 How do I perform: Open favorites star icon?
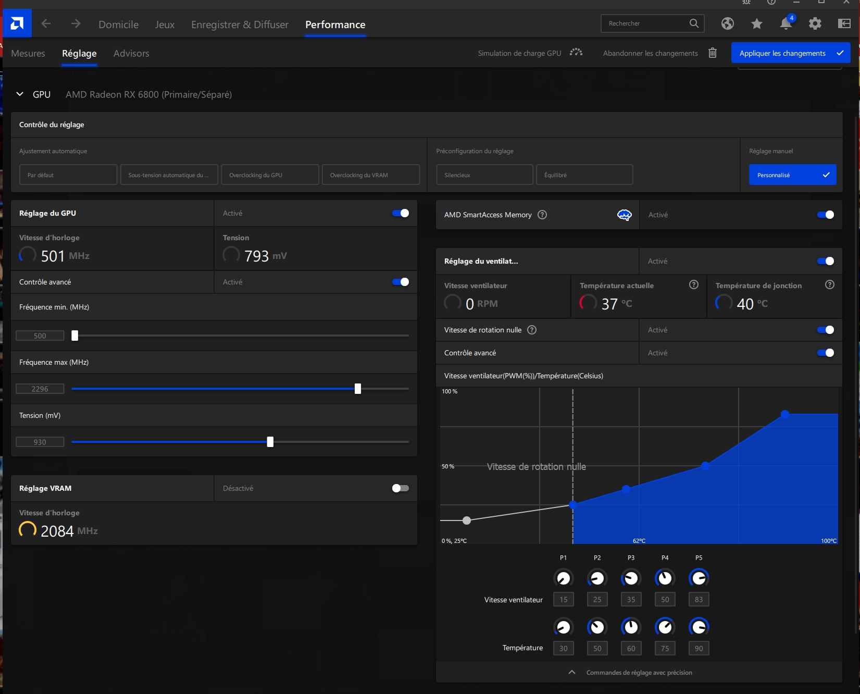coord(756,23)
